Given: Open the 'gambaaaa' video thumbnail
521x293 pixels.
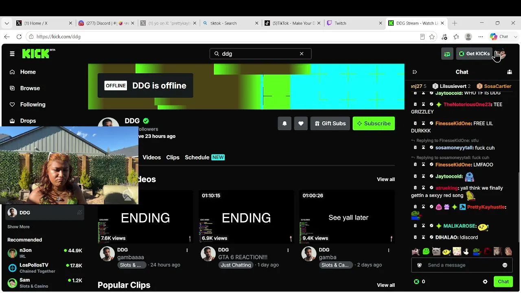Looking at the screenshot, I should pyautogui.click(x=145, y=217).
